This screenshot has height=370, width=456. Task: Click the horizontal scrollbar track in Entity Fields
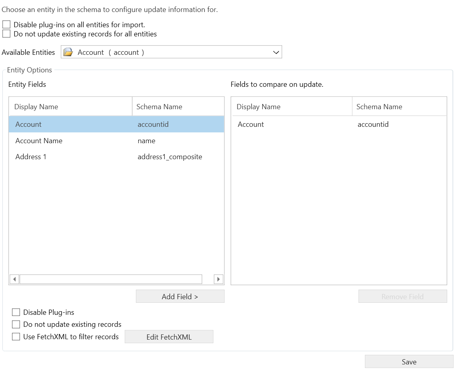[111, 279]
